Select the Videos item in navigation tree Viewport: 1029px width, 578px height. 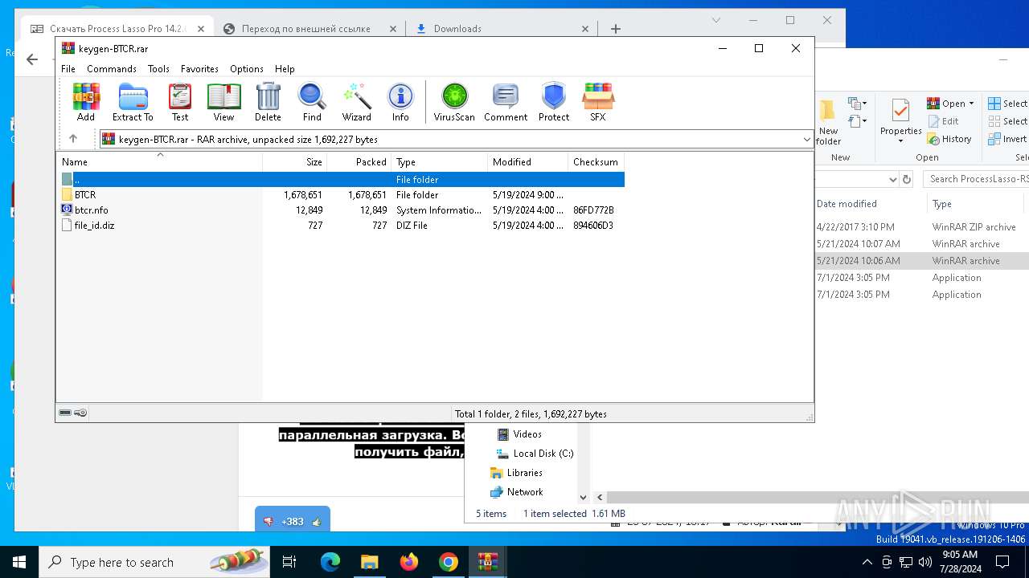coord(519,434)
